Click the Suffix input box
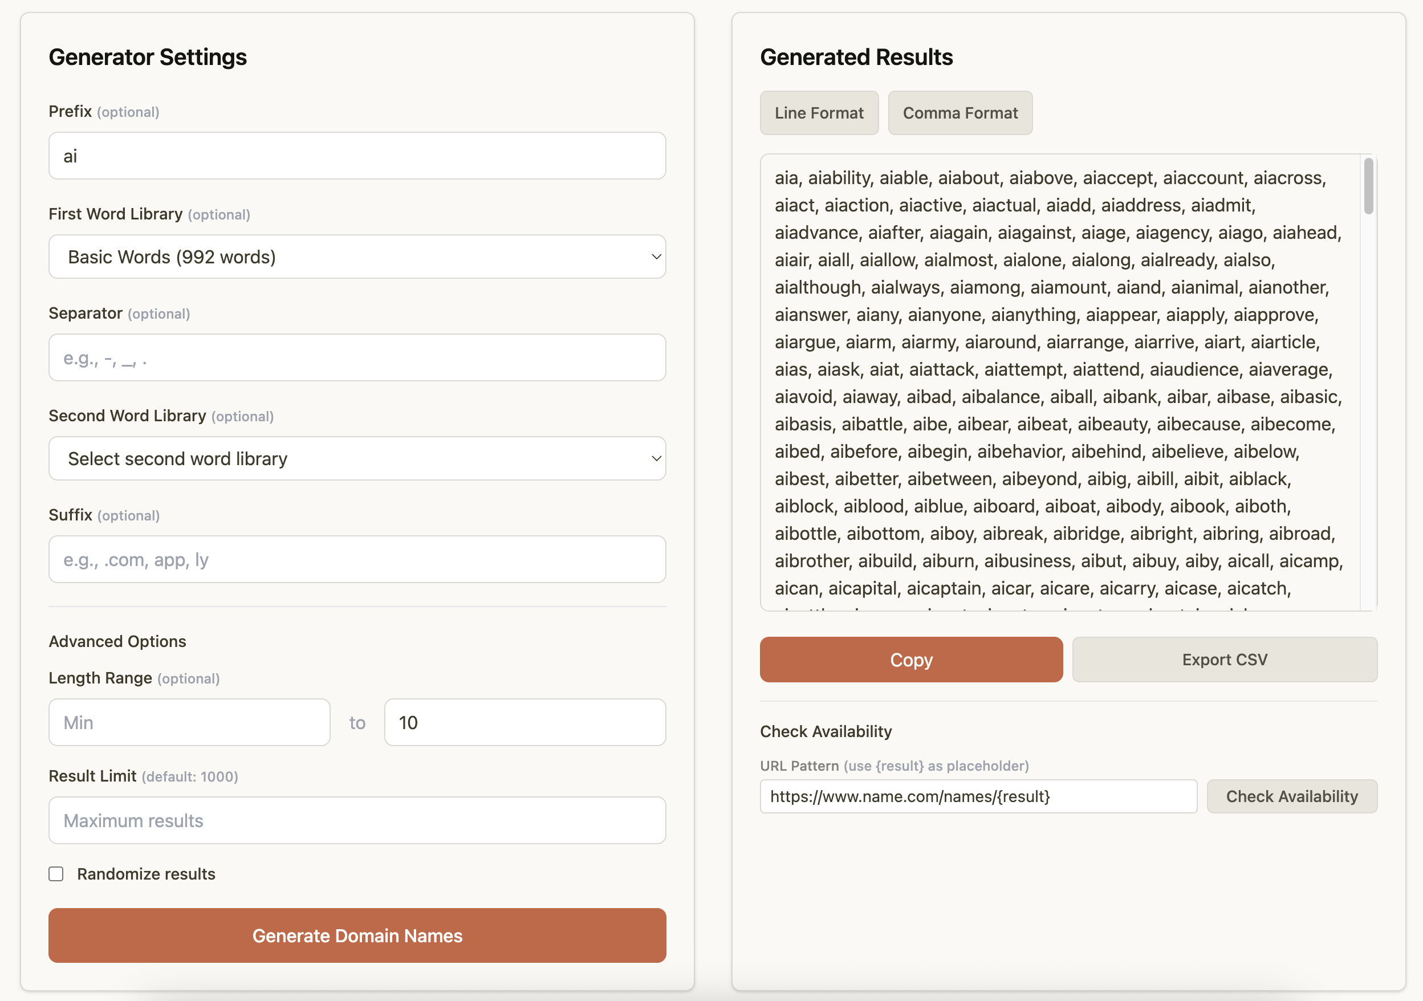The image size is (1423, 1001). (x=356, y=559)
